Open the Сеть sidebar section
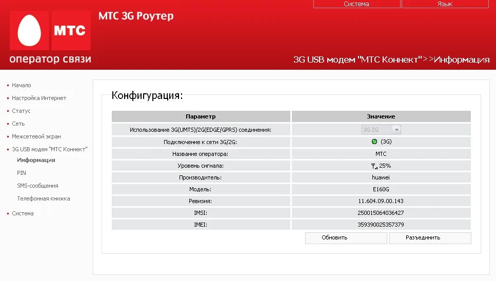 (18, 124)
